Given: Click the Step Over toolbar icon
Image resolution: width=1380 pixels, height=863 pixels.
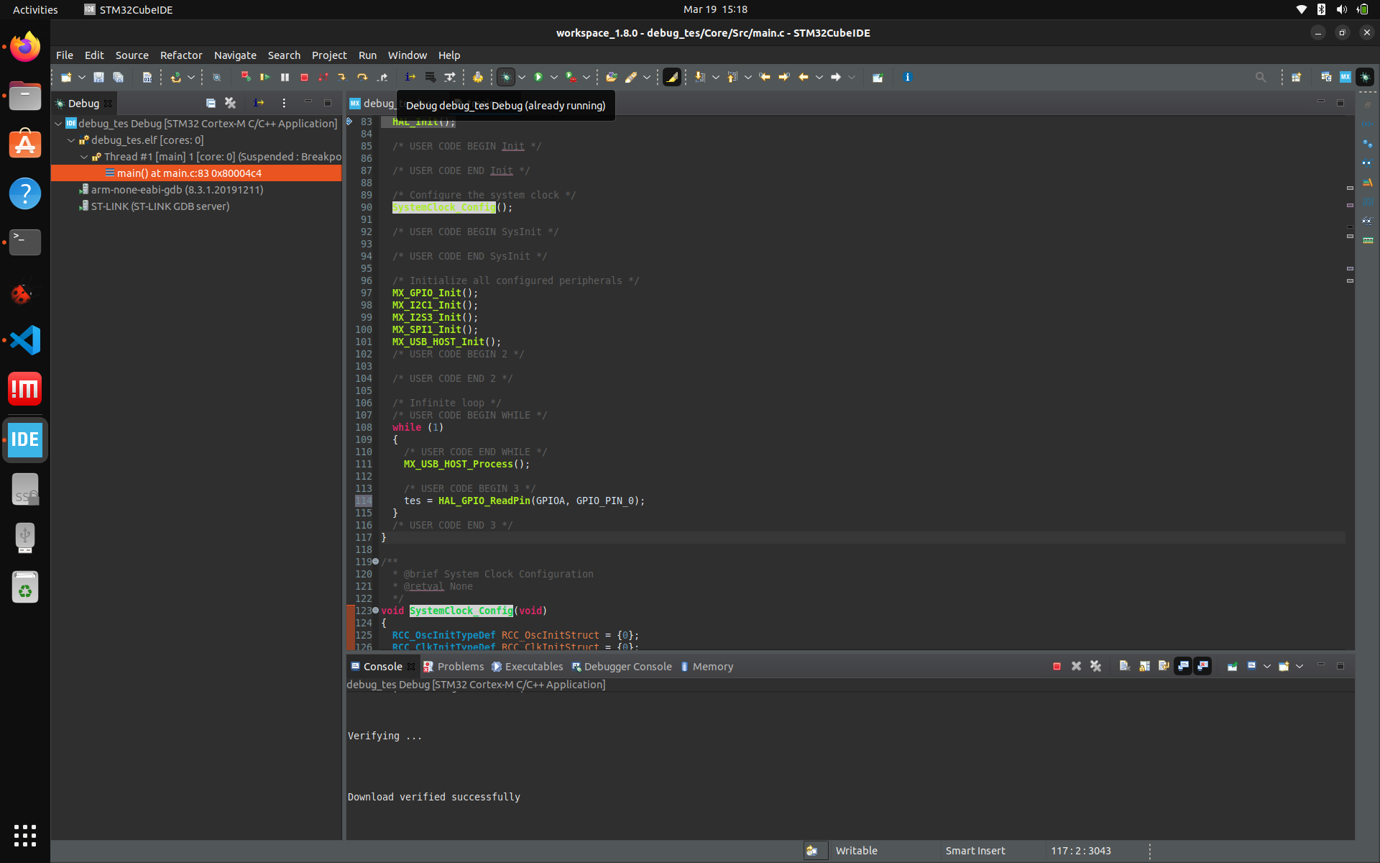Looking at the screenshot, I should pos(362,77).
